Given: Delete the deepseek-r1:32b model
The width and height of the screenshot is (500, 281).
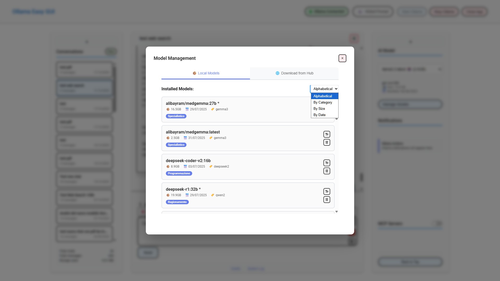Looking at the screenshot, I should 327,200.
